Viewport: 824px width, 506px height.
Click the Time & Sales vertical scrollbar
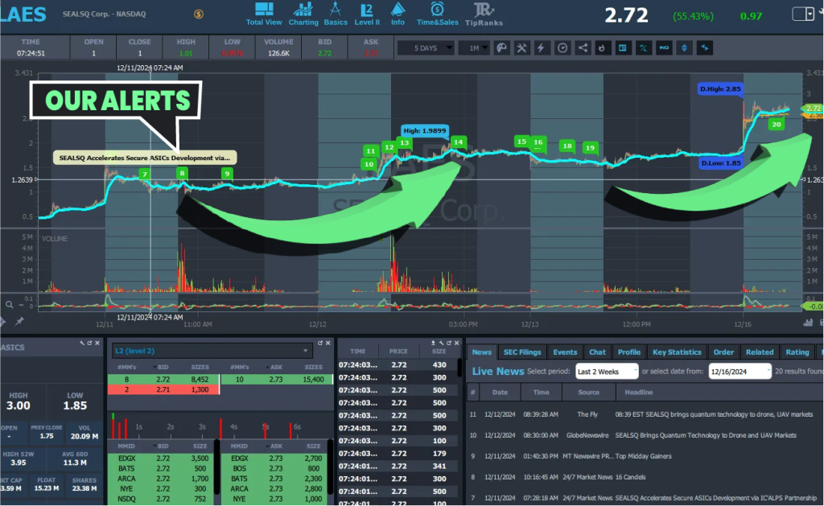coord(459,368)
